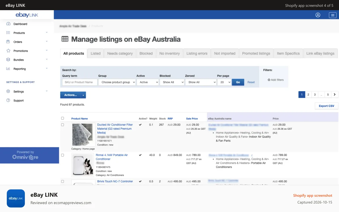Viewport: 339px width, 212px height.
Task: Click the Reset link
Action: pyautogui.click(x=251, y=82)
